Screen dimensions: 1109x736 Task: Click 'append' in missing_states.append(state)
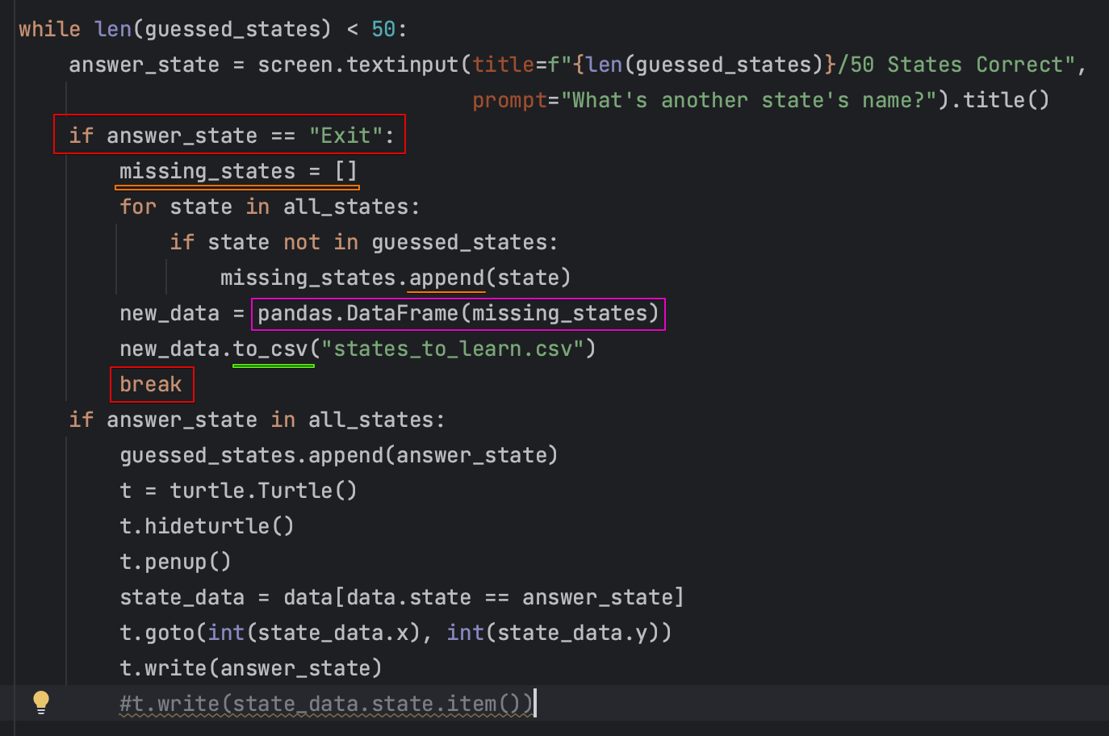click(x=446, y=278)
